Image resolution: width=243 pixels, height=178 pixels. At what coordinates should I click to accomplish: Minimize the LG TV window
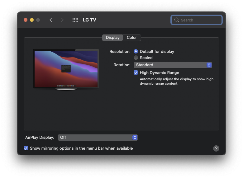[x=32, y=20]
